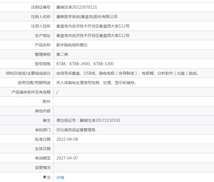Select the 备注 row with original registration number
Image resolution: width=214 pixels, height=182 pixels.
coord(107,120)
